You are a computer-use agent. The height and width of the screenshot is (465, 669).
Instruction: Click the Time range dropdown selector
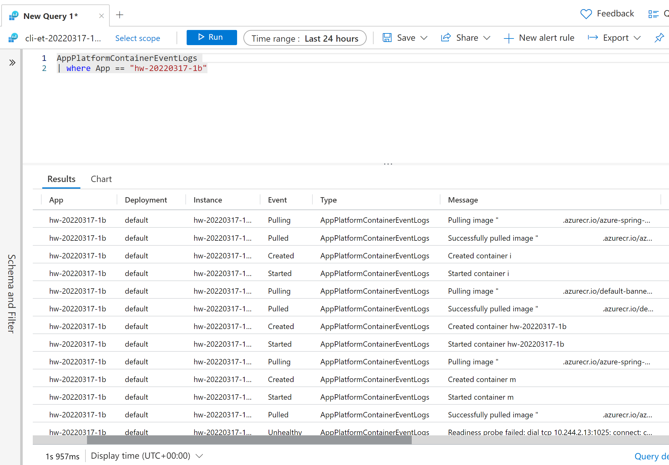pos(305,38)
